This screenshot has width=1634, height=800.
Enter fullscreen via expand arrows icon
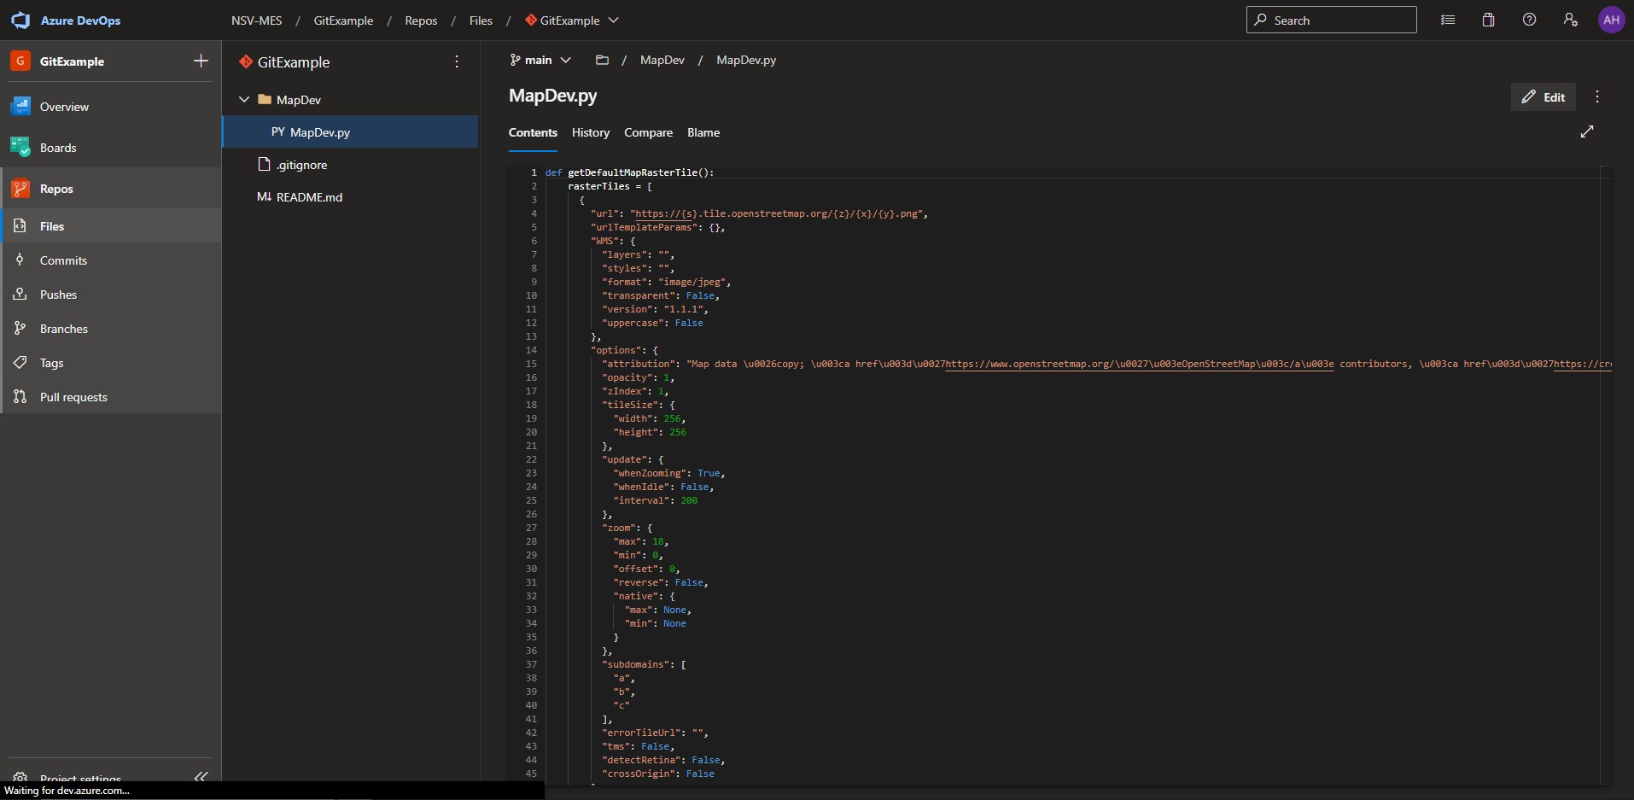pos(1587,132)
